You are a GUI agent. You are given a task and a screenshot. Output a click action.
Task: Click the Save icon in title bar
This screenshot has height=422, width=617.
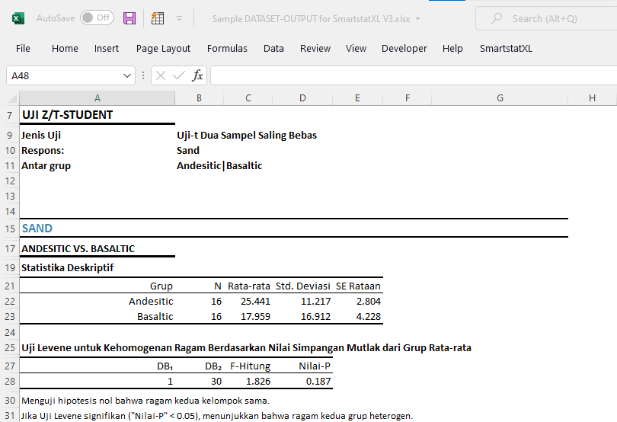129,18
